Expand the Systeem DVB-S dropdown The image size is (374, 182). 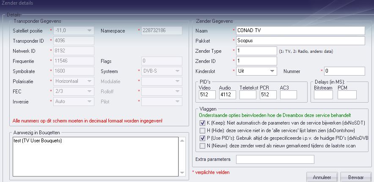pyautogui.click(x=177, y=71)
